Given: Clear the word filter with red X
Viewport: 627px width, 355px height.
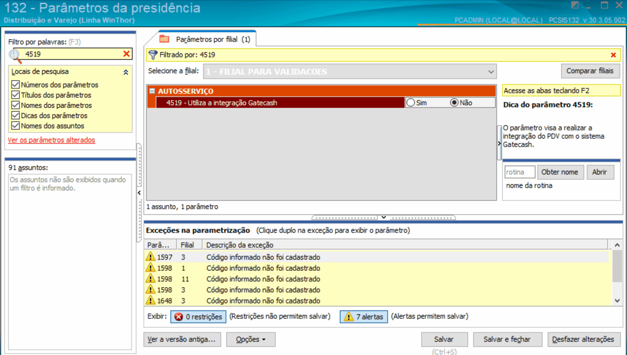Looking at the screenshot, I should (x=126, y=54).
